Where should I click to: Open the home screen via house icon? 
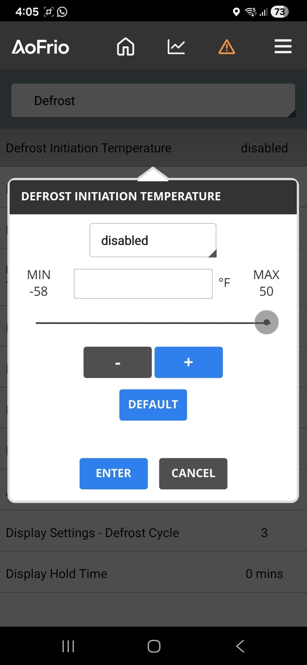[x=125, y=46]
